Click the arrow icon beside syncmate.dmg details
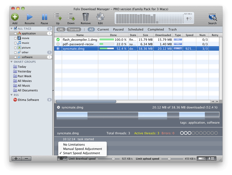 pyautogui.click(x=59, y=107)
